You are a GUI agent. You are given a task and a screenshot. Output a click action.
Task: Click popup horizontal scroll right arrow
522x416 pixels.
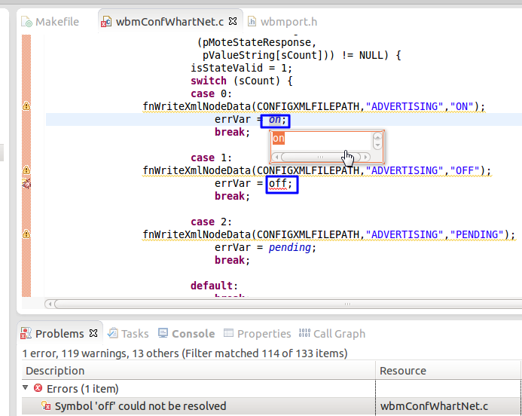point(365,157)
